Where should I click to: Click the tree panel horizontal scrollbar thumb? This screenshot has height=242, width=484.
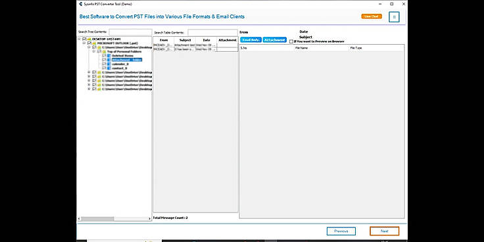(97, 218)
